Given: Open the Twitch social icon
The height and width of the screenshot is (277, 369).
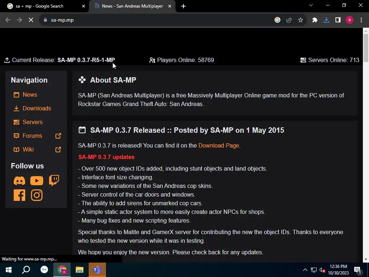Looking at the screenshot, I should 54,180.
